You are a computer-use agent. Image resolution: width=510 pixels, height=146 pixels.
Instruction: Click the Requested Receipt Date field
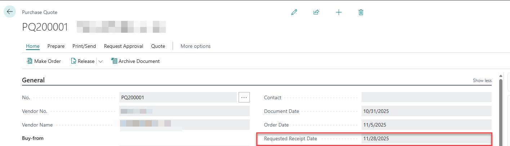[x=426, y=138]
